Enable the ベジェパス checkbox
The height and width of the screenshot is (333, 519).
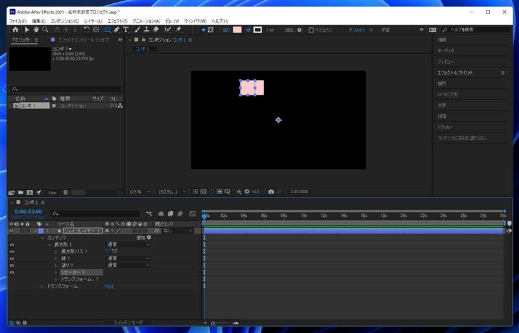coord(311,30)
